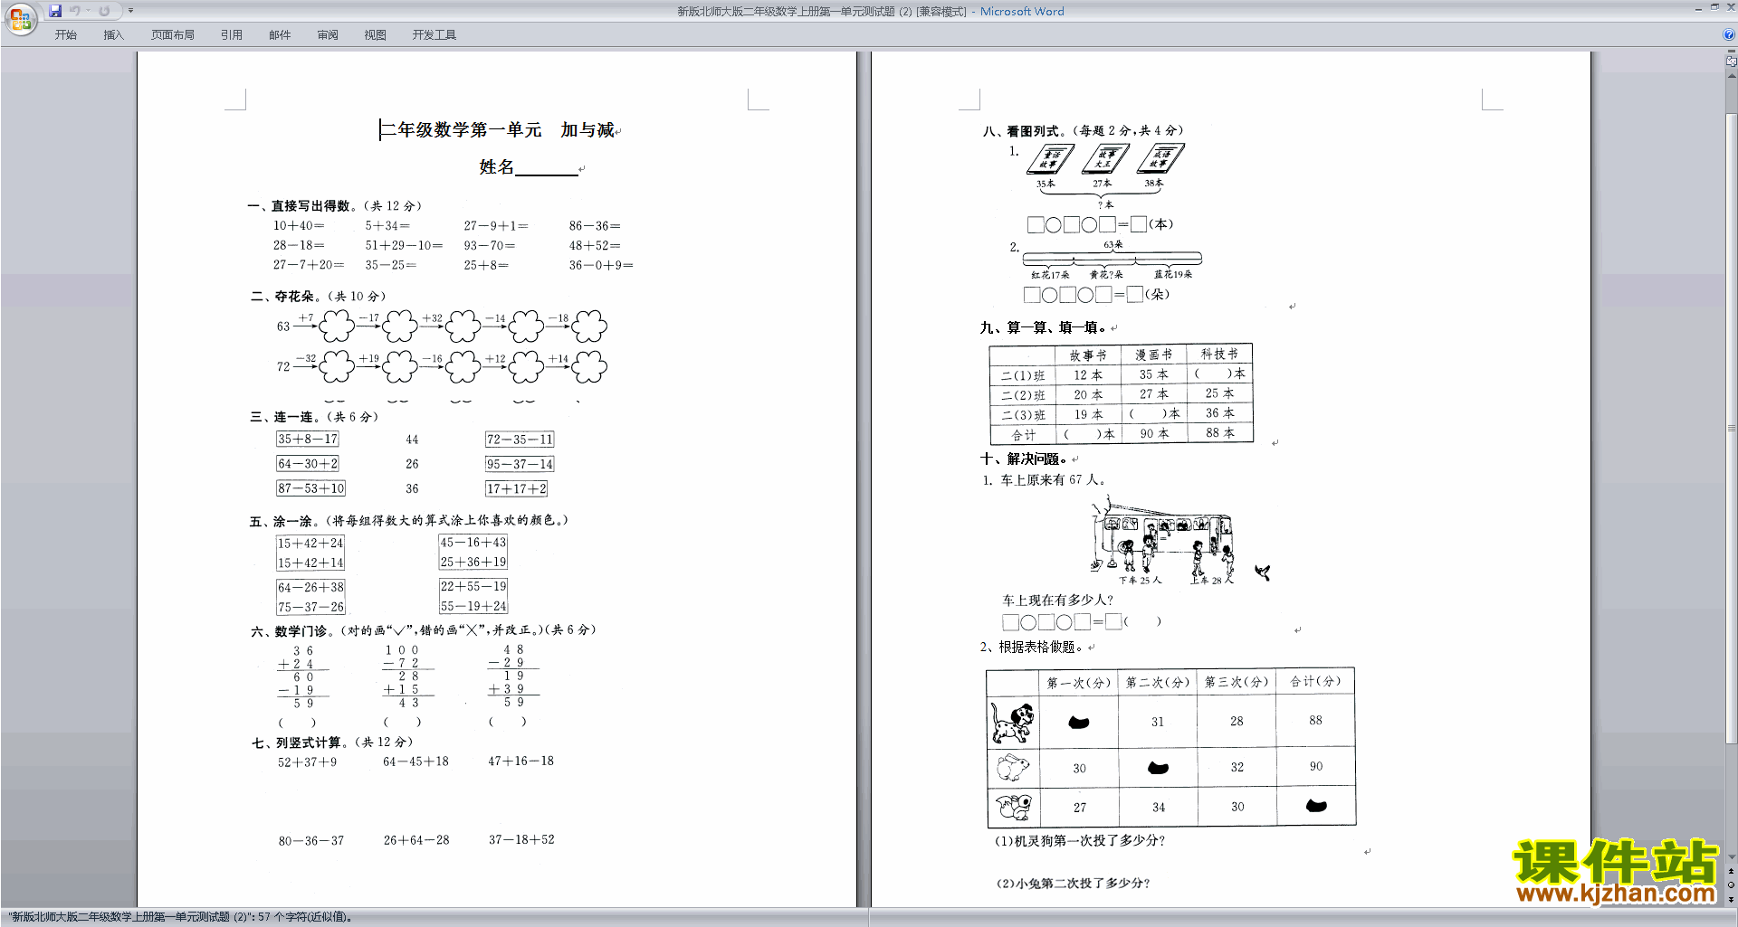Open Select Browse Object button
Viewport: 1738px width, 927px height.
[x=1732, y=884]
